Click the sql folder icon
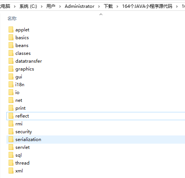Viewport: 185px width, 178px height. [x=11, y=155]
